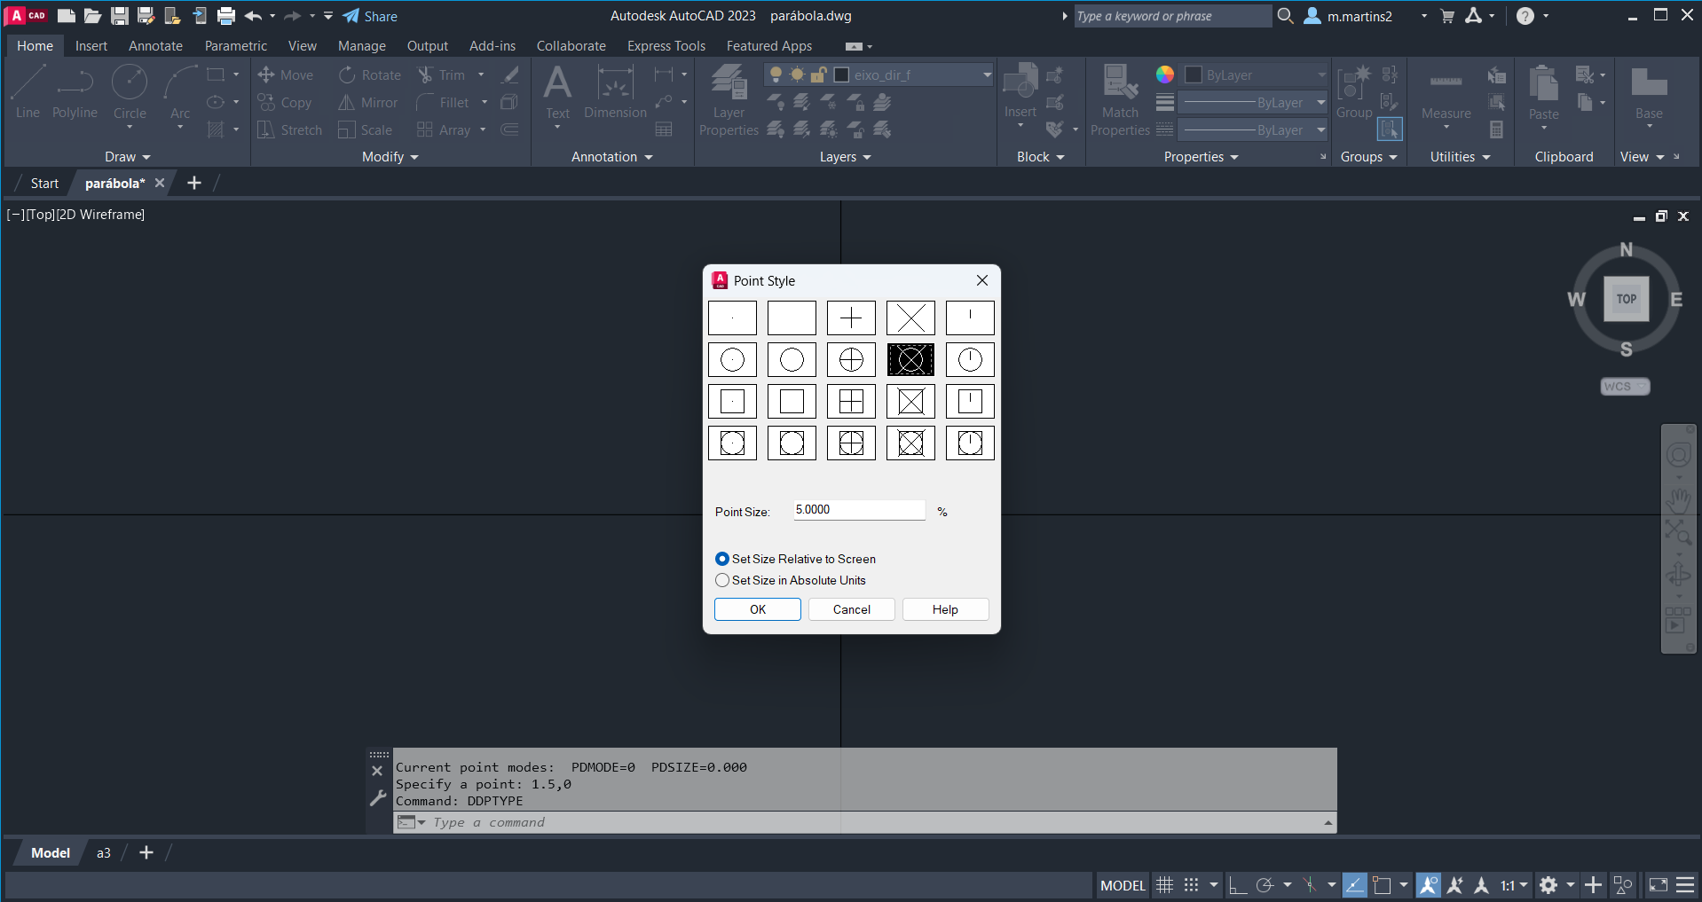The width and height of the screenshot is (1702, 902).
Task: Confirm Point Style with OK
Action: pos(758,609)
